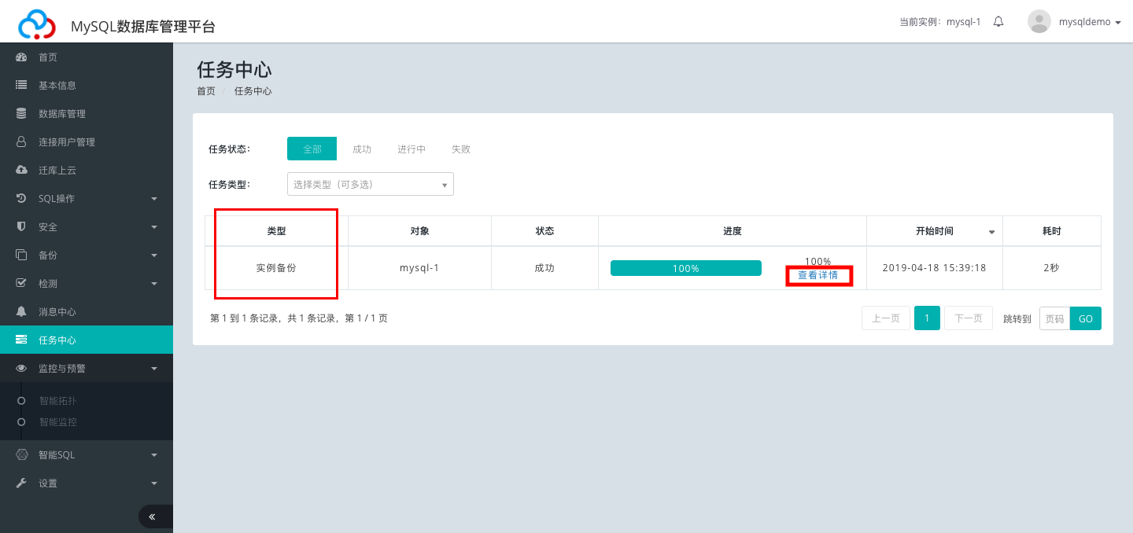Image resolution: width=1133 pixels, height=533 pixels.
Task: Click the cloud logo icon
Action: pyautogui.click(x=37, y=24)
